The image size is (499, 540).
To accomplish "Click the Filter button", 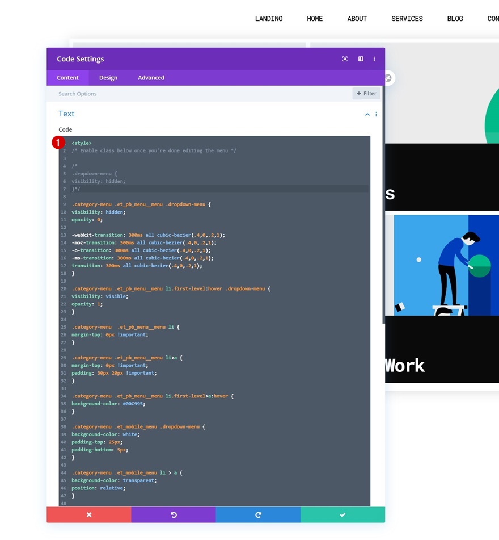I will (x=366, y=93).
